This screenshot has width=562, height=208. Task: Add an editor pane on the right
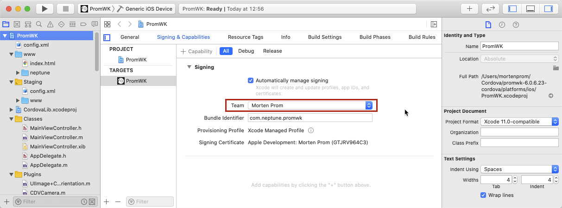[434, 24]
